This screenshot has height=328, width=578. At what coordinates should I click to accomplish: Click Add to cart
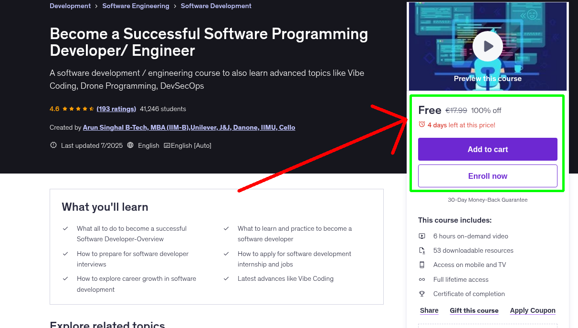(487, 149)
